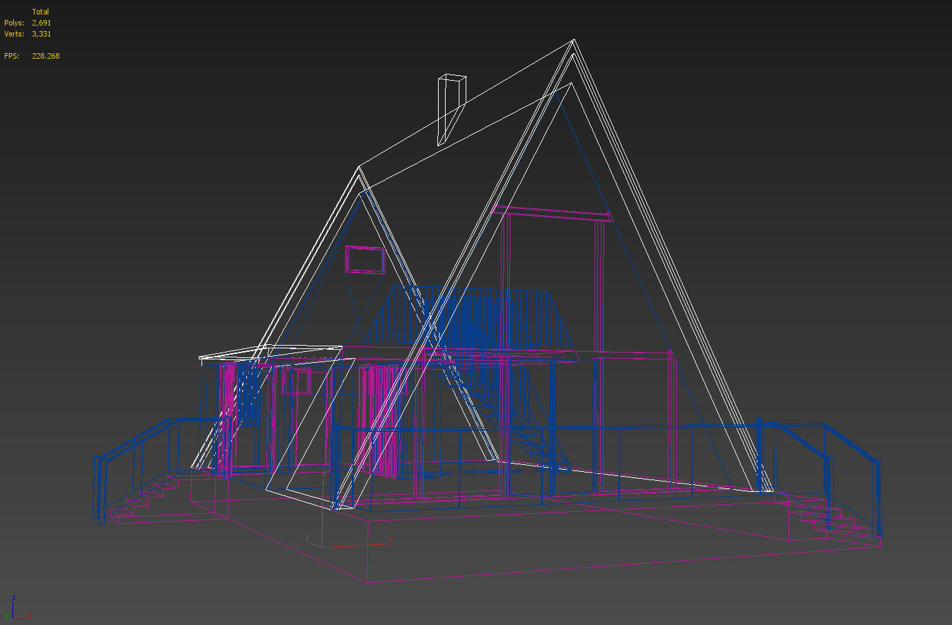Screen dimensions: 952x625
Task: Click the vertex count value 3,331
Action: (x=41, y=34)
